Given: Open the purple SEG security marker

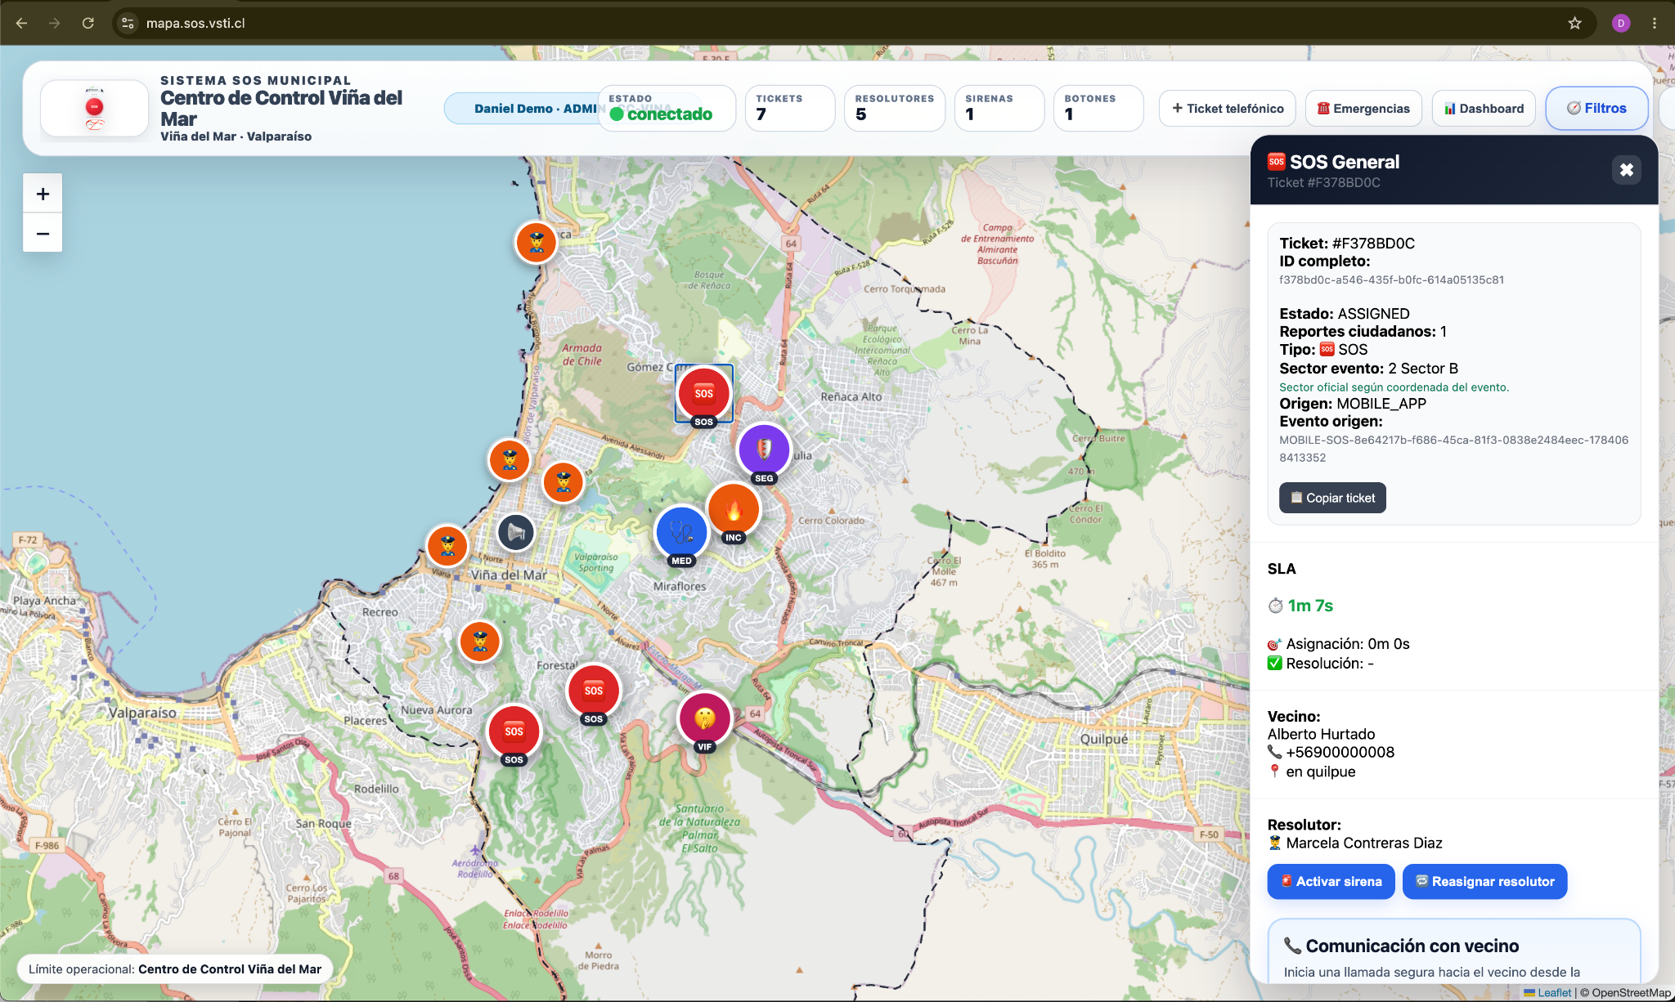Looking at the screenshot, I should point(764,450).
